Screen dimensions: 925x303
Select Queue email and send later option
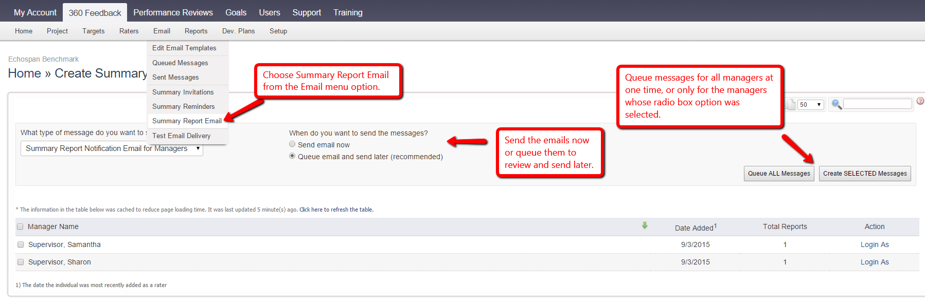coord(292,156)
